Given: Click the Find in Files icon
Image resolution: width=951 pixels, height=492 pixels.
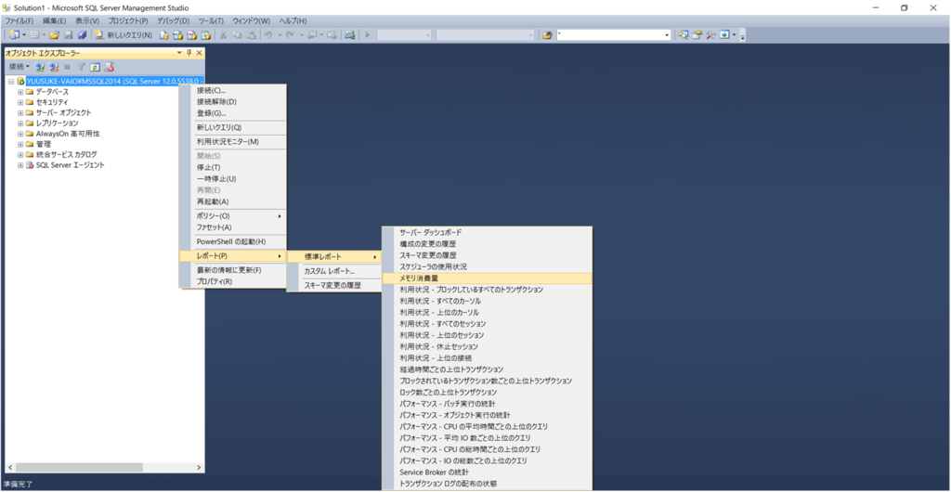Looking at the screenshot, I should (547, 35).
